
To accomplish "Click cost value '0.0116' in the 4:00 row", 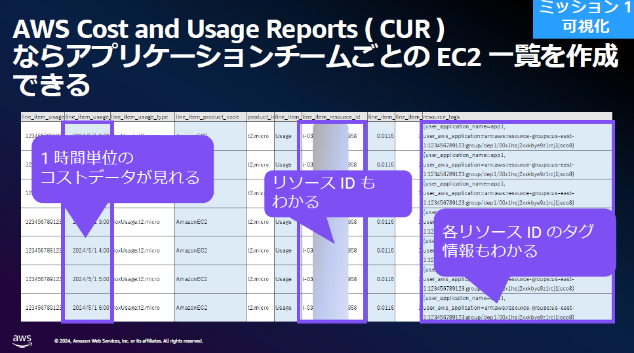I will 385,250.
